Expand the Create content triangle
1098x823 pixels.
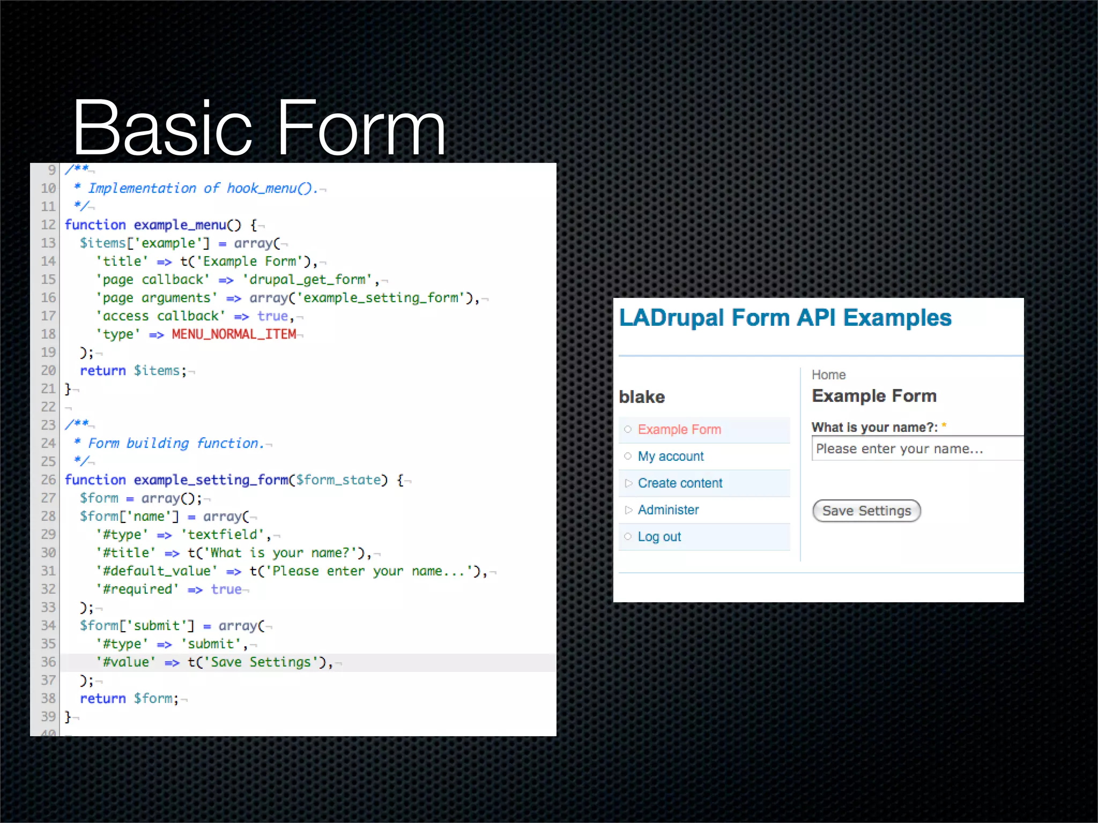pyautogui.click(x=628, y=483)
